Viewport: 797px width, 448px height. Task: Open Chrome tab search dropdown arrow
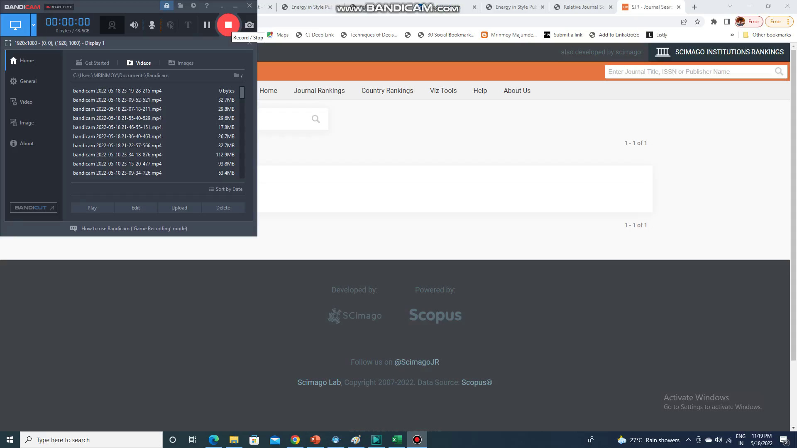pos(730,6)
